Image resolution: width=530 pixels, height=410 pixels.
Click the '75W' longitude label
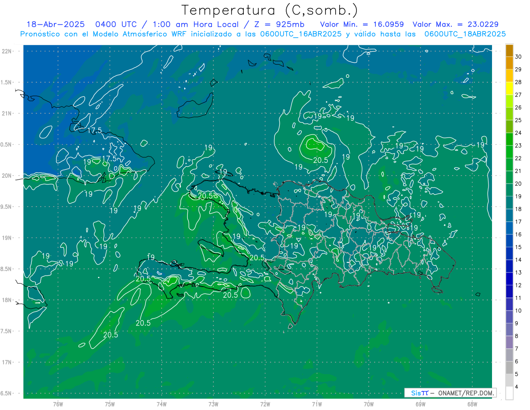pos(110,404)
